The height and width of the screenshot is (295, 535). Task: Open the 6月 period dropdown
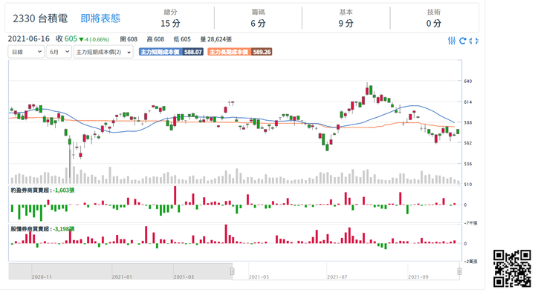tap(59, 52)
